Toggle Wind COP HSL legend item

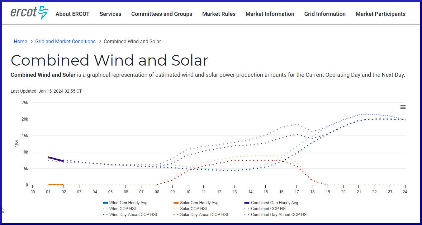(x=123, y=209)
